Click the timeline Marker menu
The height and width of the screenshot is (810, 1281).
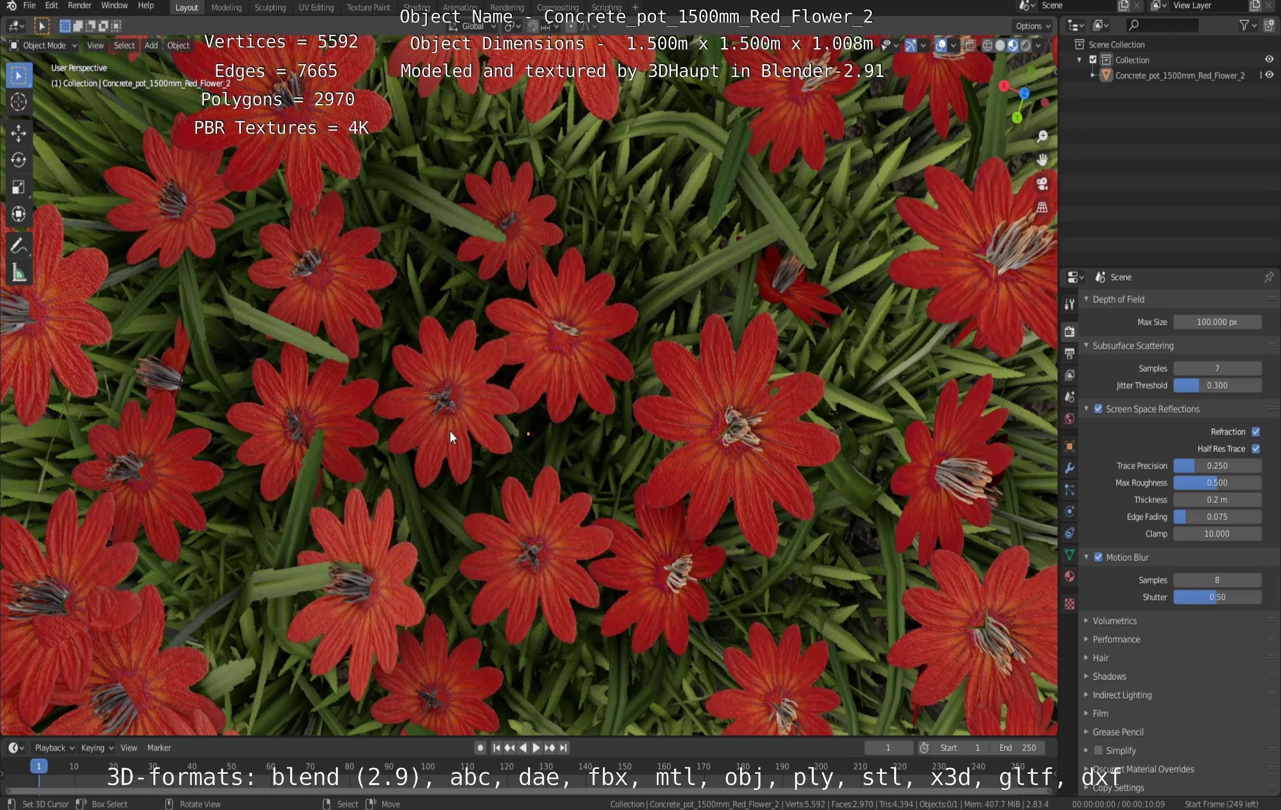(x=158, y=748)
